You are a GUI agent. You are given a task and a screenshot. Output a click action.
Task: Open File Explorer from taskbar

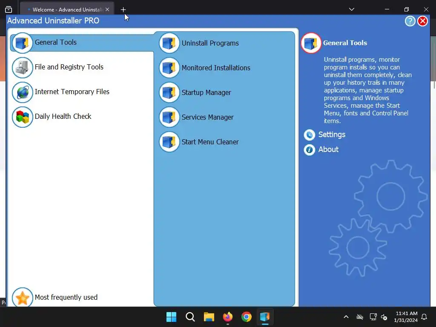point(209,317)
